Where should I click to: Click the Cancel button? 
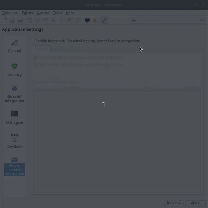pos(174,203)
